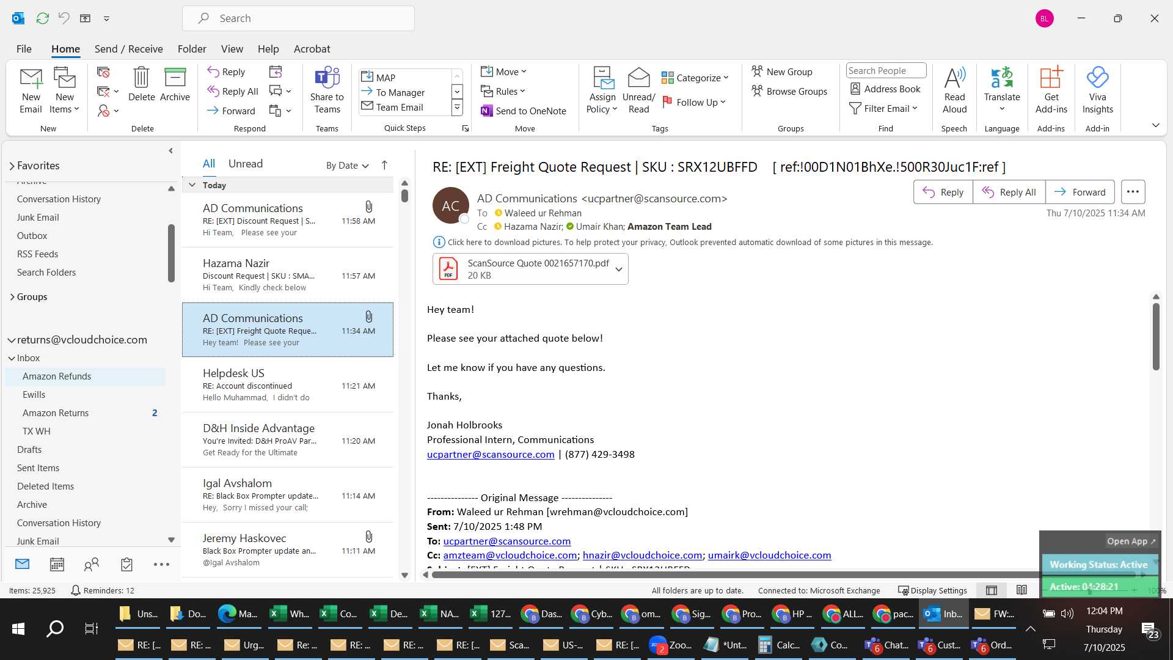Open Filter Email dropdown

(x=883, y=108)
